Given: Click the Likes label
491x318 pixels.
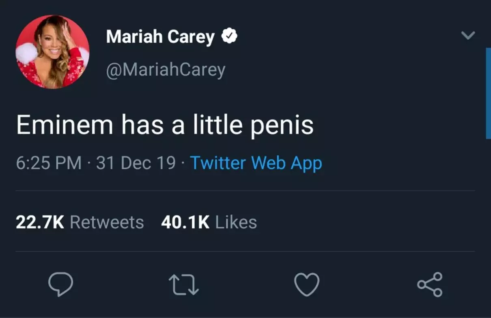Looking at the screenshot, I should 236,223.
